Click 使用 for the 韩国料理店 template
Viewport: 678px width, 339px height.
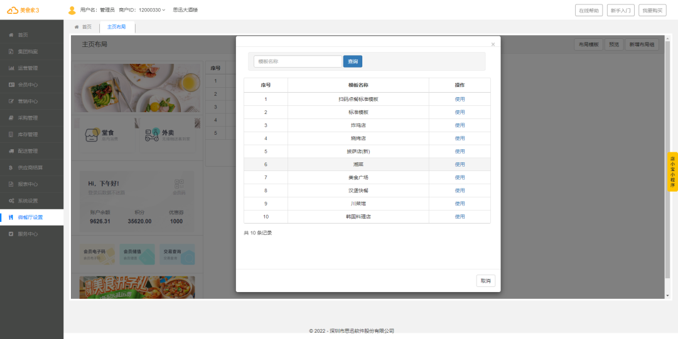(460, 217)
